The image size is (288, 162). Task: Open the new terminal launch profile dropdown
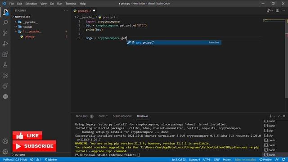click(x=274, y=116)
